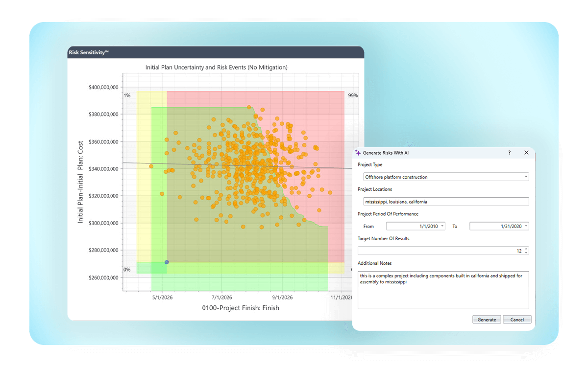
Task: Click the AI sparkle icon in the dialog header
Action: (358, 152)
